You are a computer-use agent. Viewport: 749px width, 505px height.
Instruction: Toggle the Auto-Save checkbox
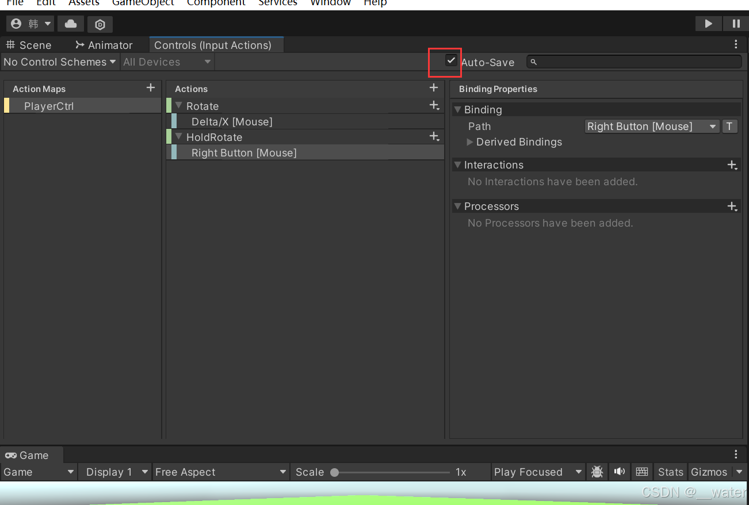[451, 60]
